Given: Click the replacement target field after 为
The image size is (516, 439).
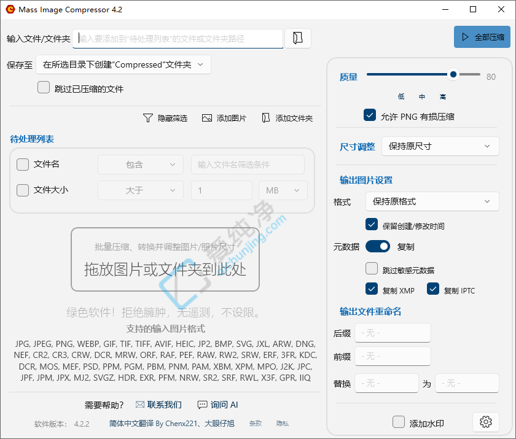Looking at the screenshot, I should pyautogui.click(x=467, y=383).
